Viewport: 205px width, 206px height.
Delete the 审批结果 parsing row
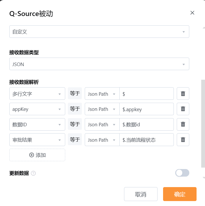point(183,140)
